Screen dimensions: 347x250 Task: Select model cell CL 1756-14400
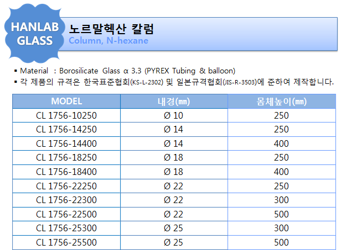coord(66,143)
